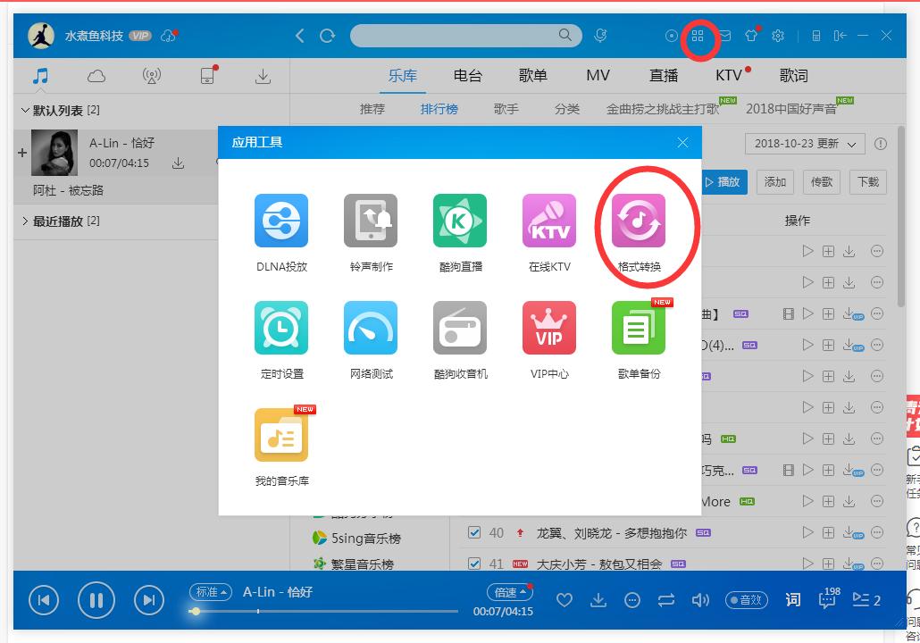Open 酷狗直播 live streaming
920x643 pixels.
(460, 221)
